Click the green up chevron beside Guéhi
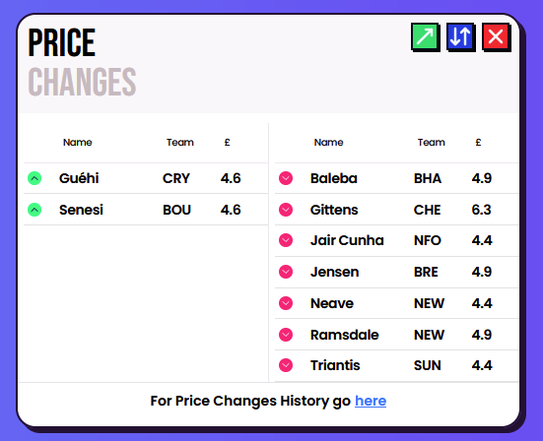This screenshot has width=543, height=441. pos(34,178)
